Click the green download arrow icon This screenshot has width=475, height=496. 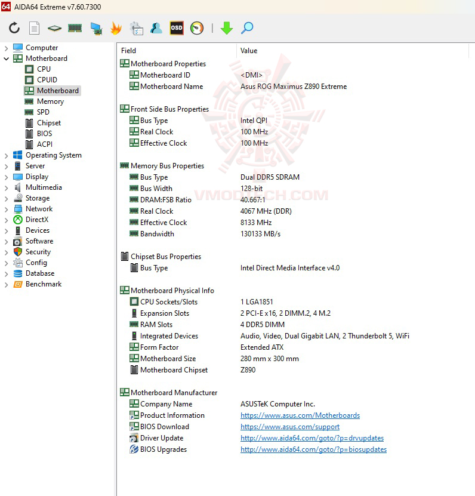pyautogui.click(x=226, y=28)
